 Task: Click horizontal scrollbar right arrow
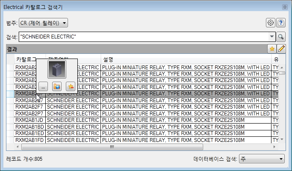pyautogui.click(x=274, y=147)
